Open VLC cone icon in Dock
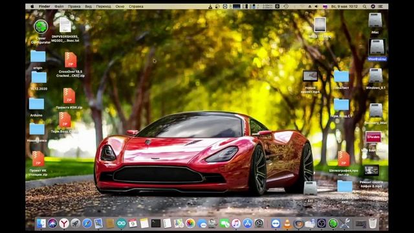This screenshot has height=233, width=414. (287, 224)
